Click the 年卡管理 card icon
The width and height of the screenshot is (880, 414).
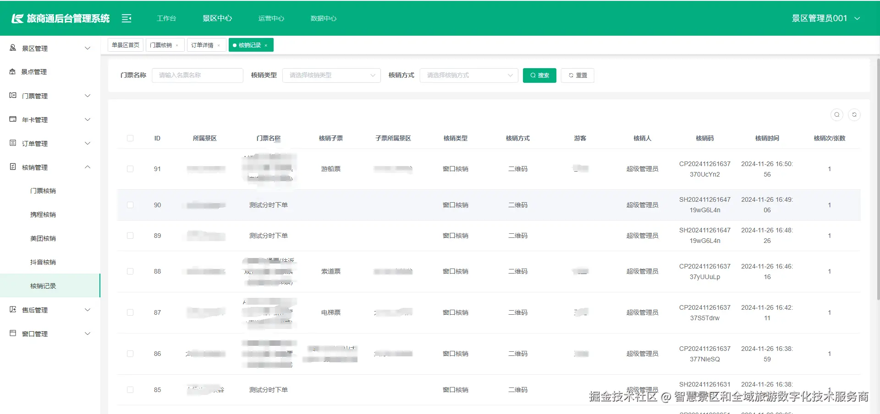pos(12,119)
